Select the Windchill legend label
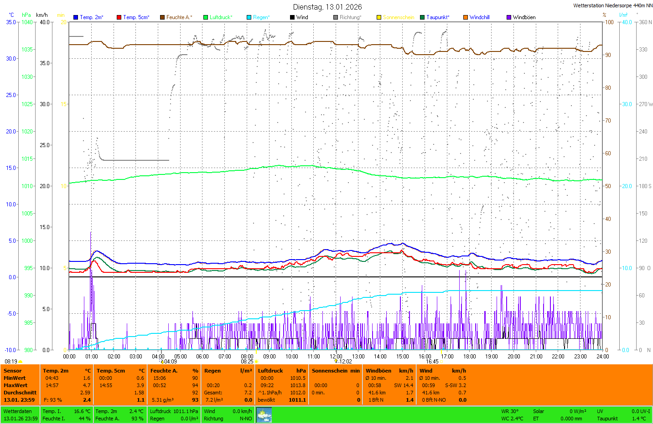This screenshot has height=424, width=653. 479,17
